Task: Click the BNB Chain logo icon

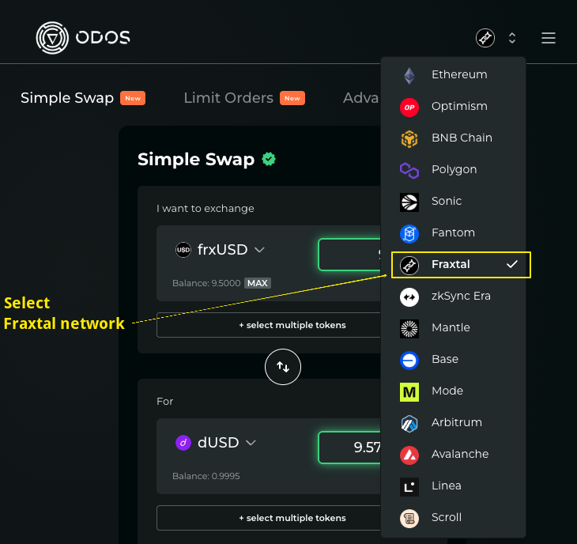Action: tap(409, 138)
